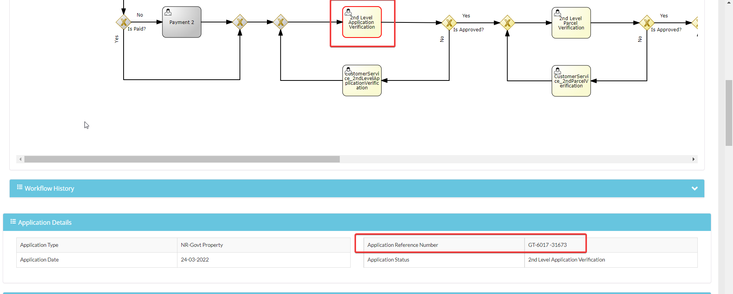Click the diagram horizontal scrollbar thumb
733x294 pixels.
click(182, 159)
